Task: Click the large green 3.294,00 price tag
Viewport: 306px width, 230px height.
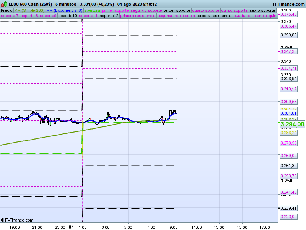Action: click(x=292, y=124)
